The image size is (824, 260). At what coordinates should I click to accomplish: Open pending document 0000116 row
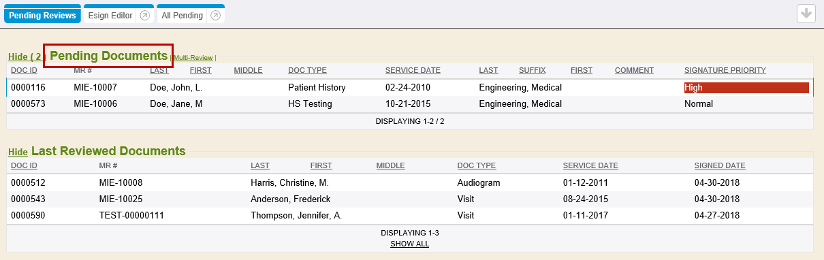click(x=410, y=88)
